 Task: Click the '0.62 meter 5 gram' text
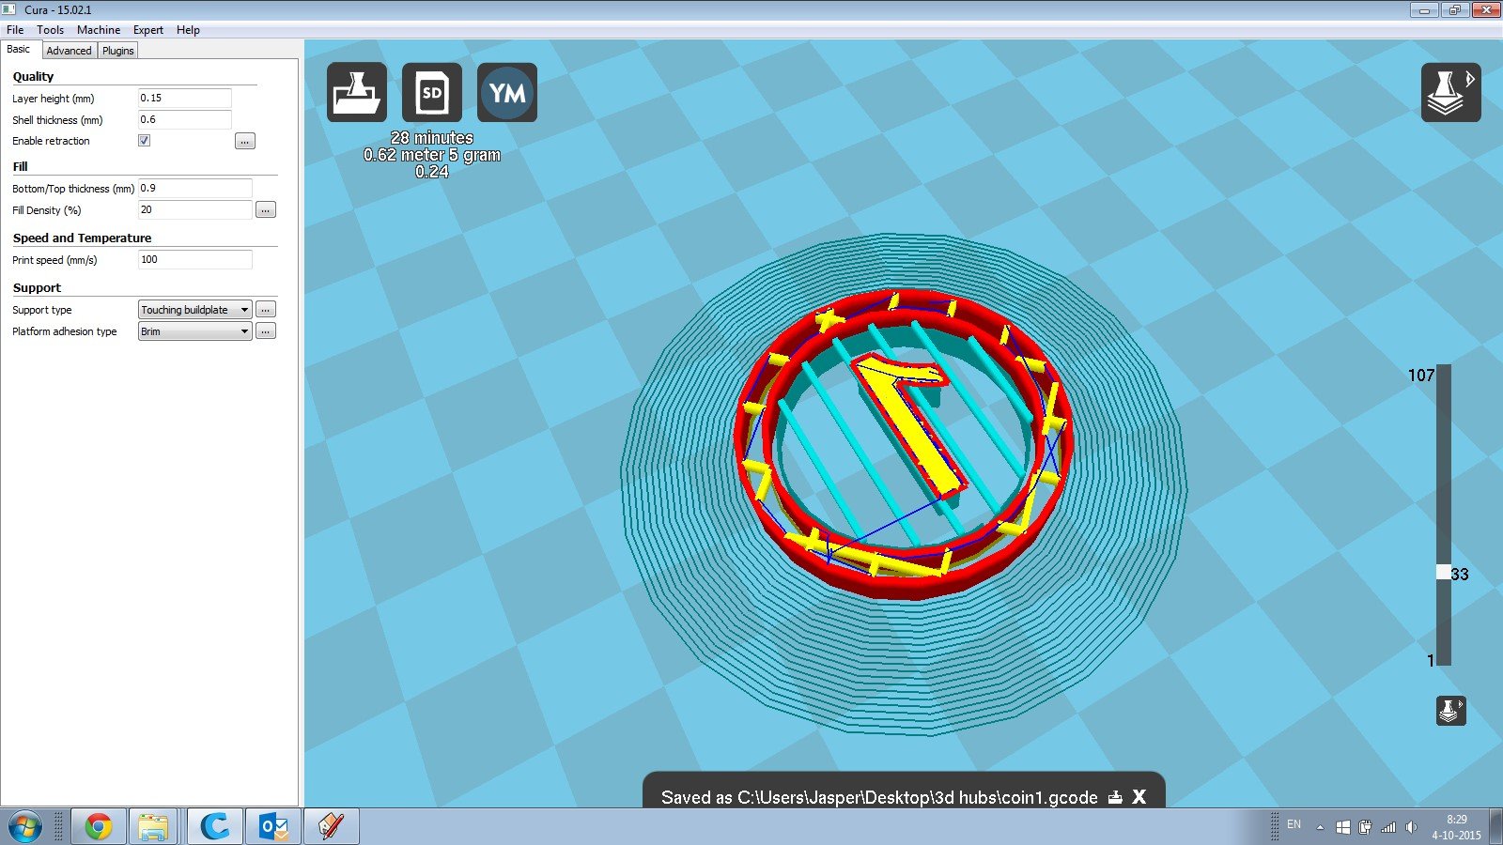(x=432, y=155)
